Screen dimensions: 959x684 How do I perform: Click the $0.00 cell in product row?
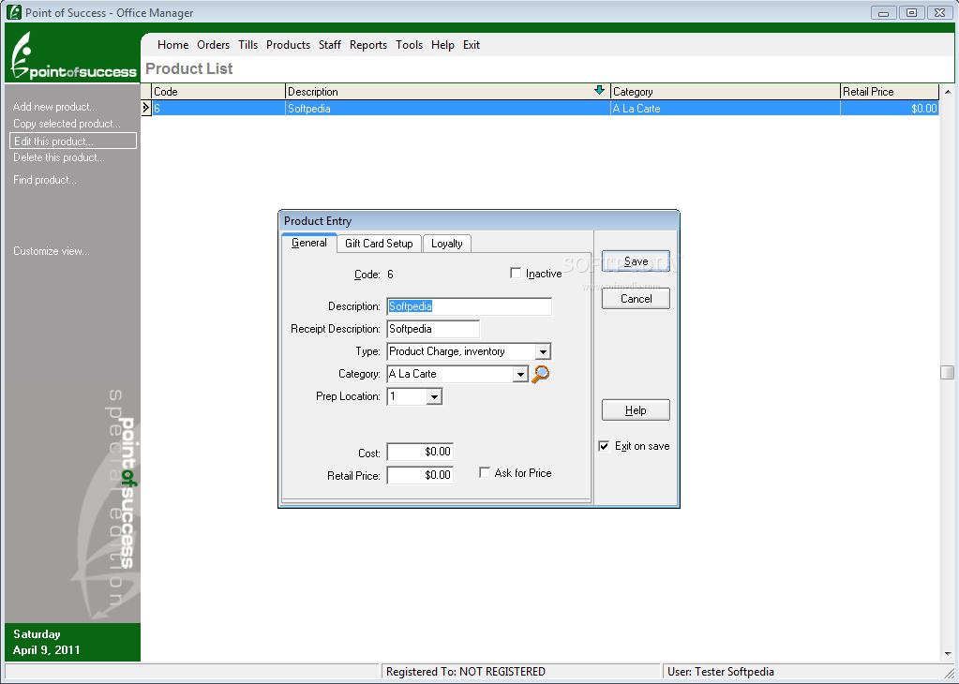click(x=890, y=108)
